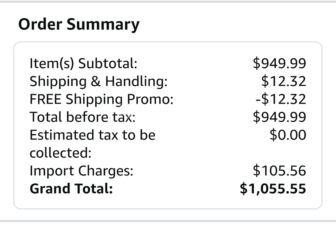Click the $105.56 Import Charges amount
This screenshot has width=336, height=227.
pos(279,171)
